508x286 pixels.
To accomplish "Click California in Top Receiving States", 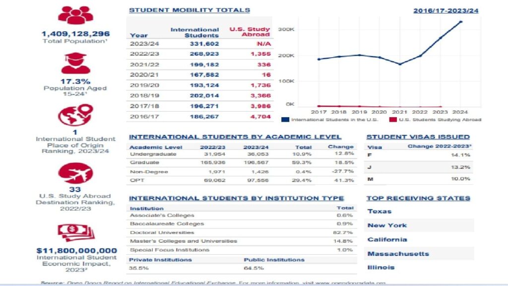I will point(387,240).
